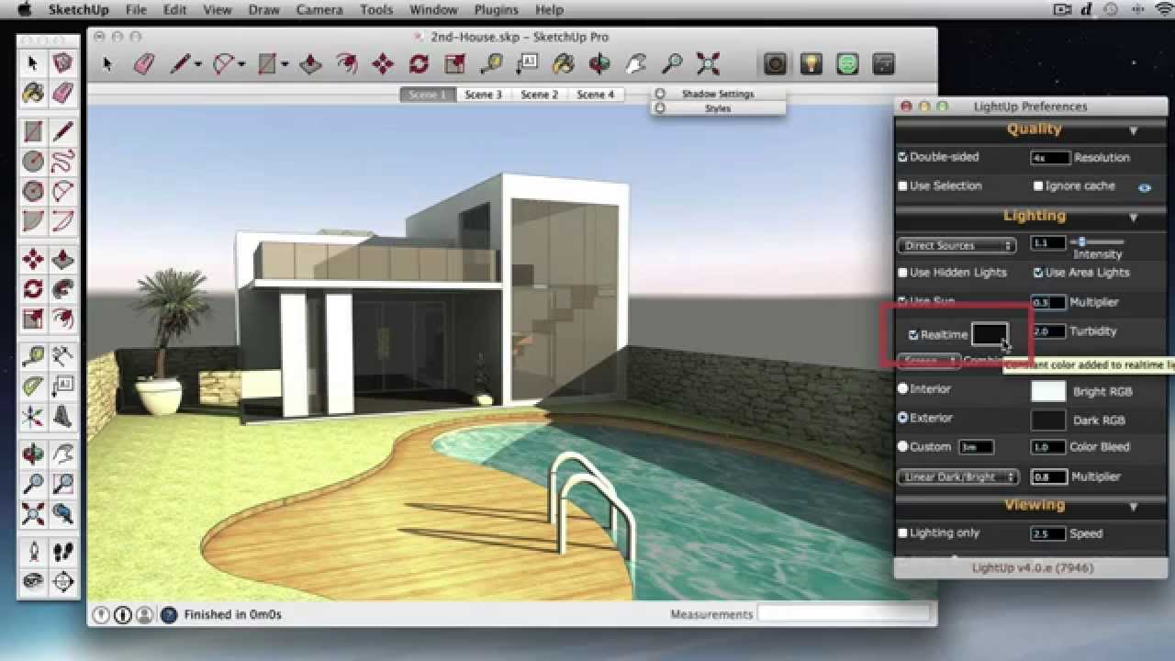This screenshot has width=1175, height=661.
Task: Enable the Lighting only checkbox
Action: (x=902, y=532)
